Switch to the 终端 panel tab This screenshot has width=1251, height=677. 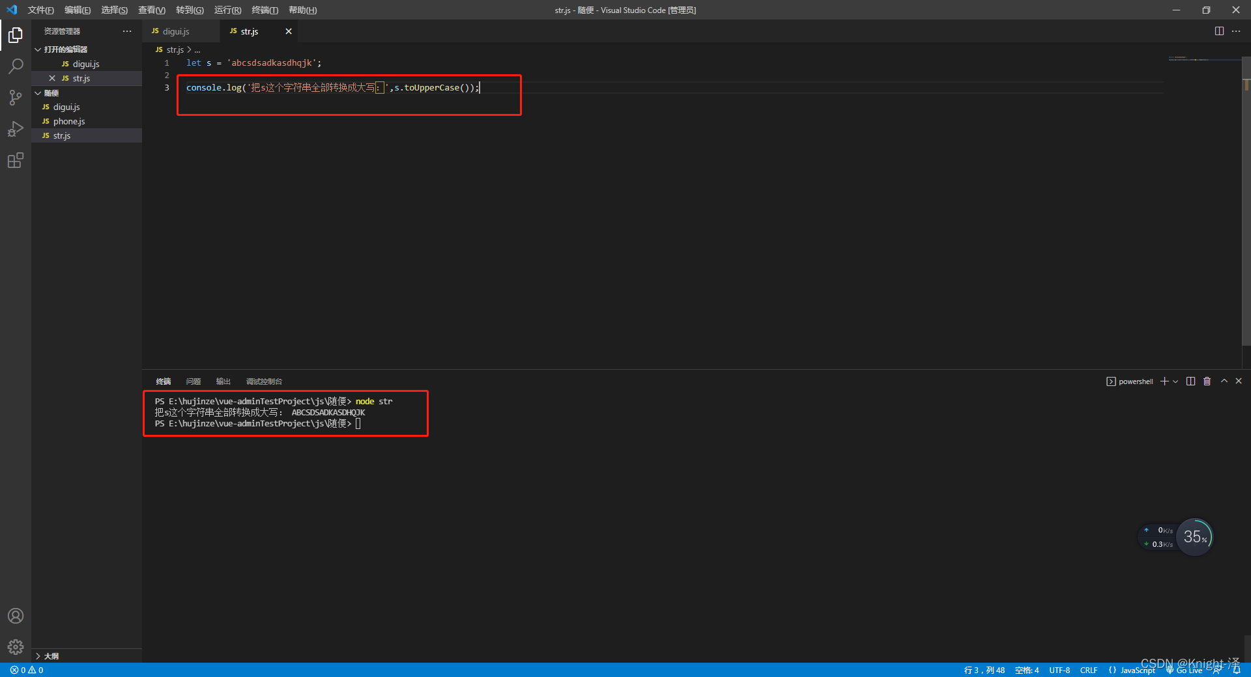[x=164, y=381]
